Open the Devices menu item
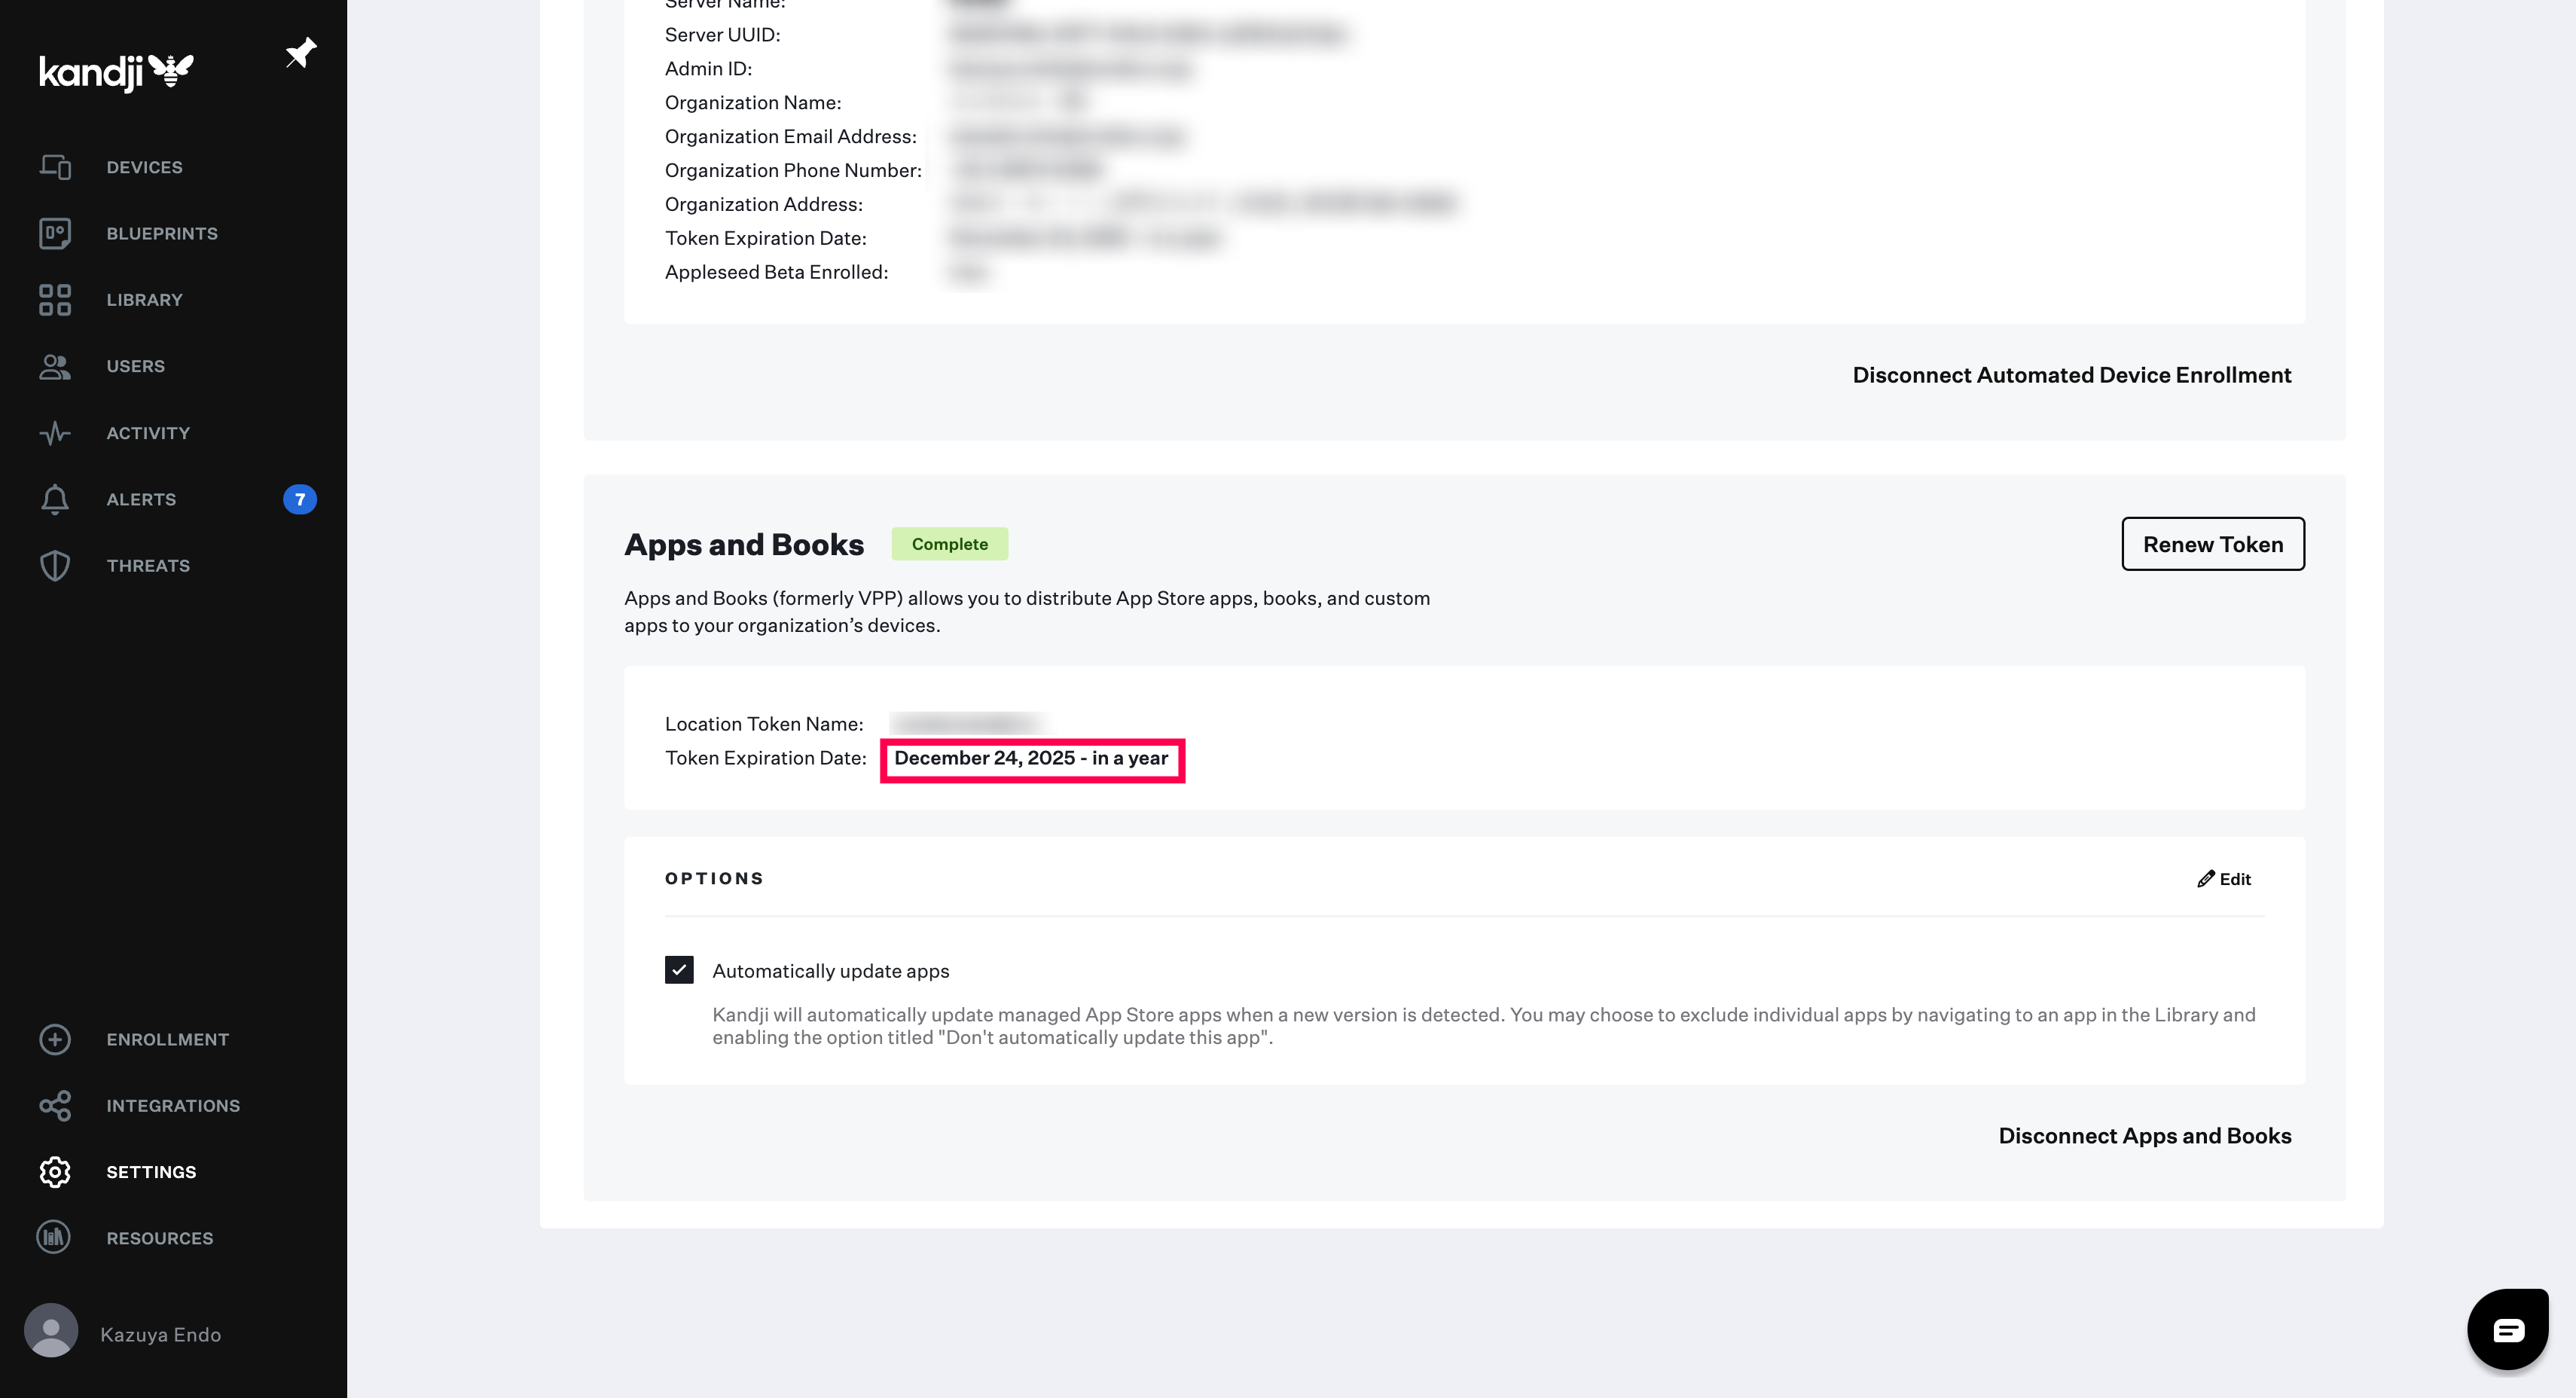 pos(145,167)
